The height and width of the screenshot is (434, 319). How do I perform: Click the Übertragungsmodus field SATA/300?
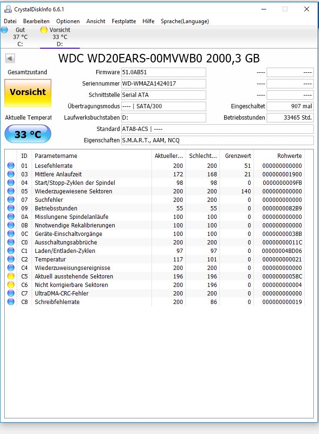coord(163,106)
